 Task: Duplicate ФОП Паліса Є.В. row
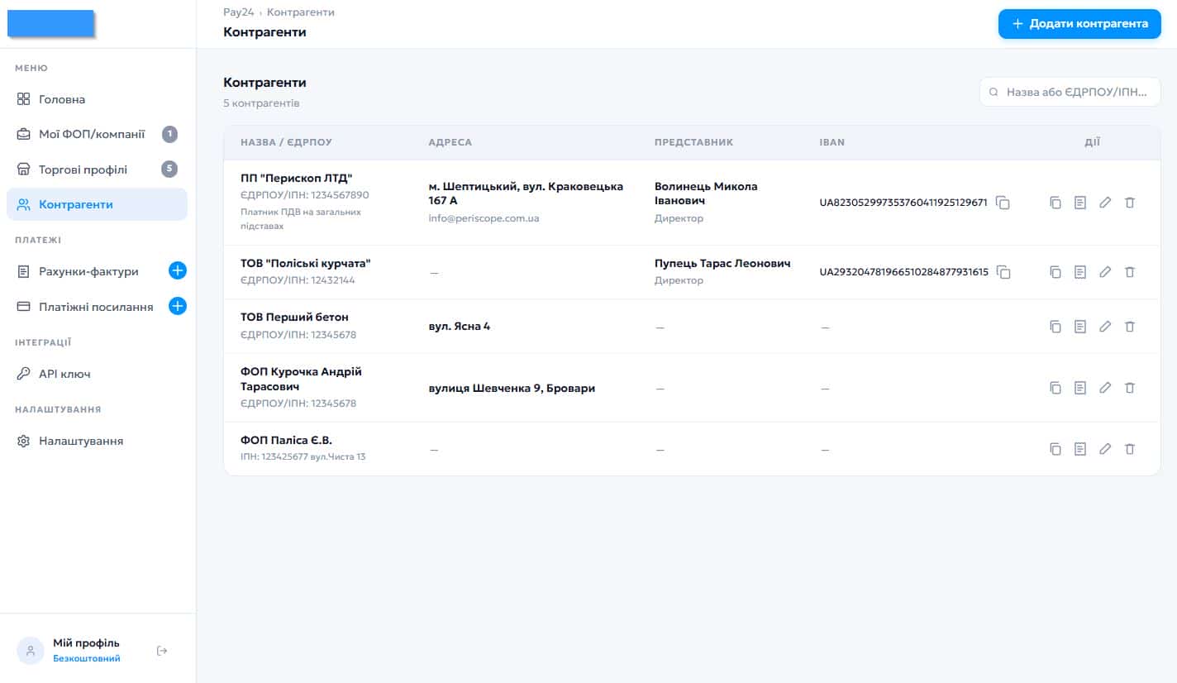click(1055, 449)
